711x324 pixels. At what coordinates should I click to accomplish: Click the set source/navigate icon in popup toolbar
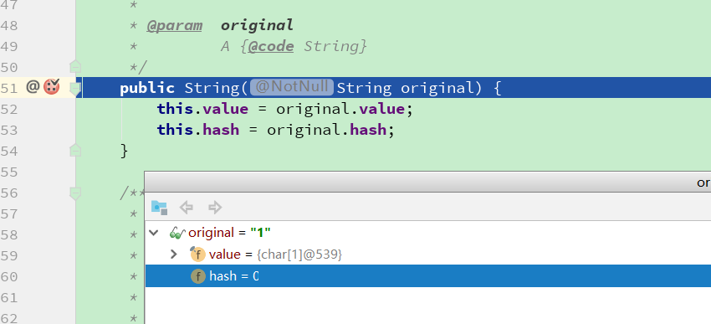[x=159, y=208]
